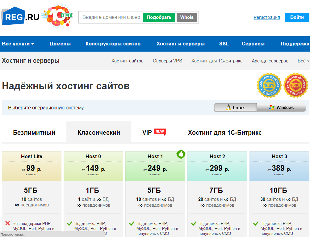Click the green Подобрать button

pyautogui.click(x=159, y=17)
